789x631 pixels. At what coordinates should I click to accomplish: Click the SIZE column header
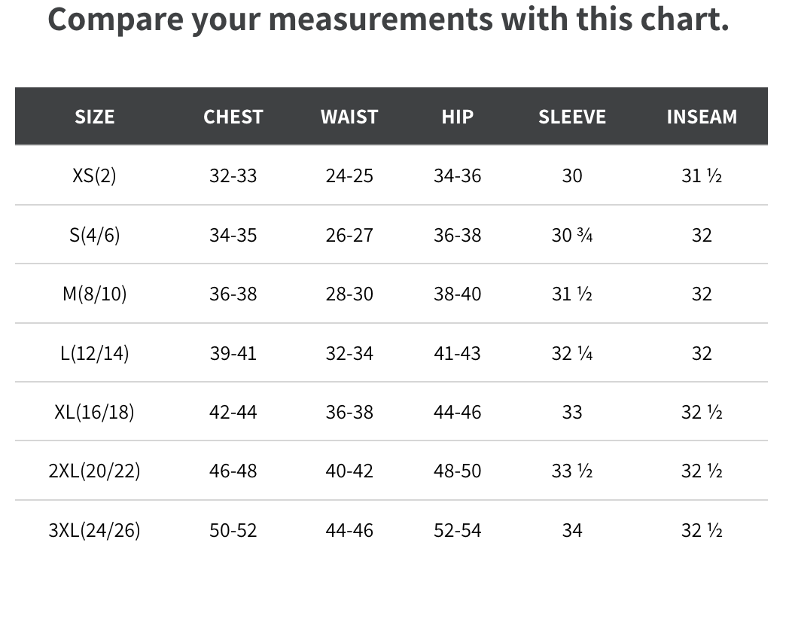pos(95,117)
